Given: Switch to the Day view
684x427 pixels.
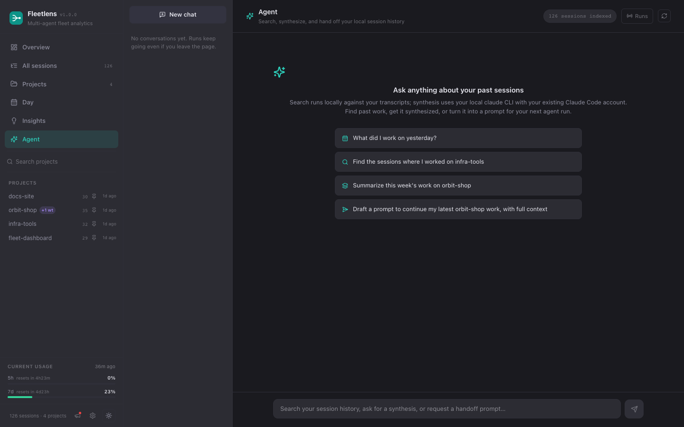Looking at the screenshot, I should tap(61, 102).
